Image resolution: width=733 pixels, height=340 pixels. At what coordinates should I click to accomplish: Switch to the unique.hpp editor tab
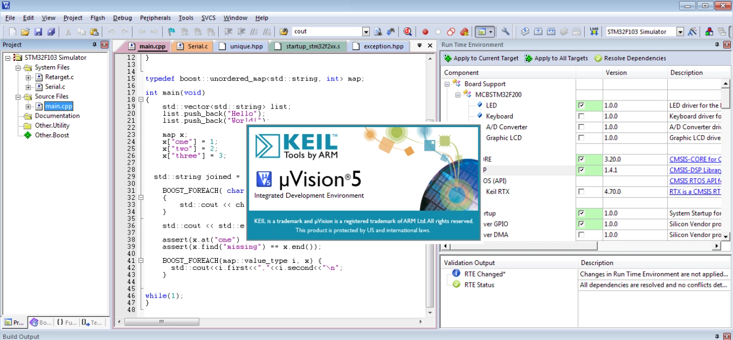point(242,46)
